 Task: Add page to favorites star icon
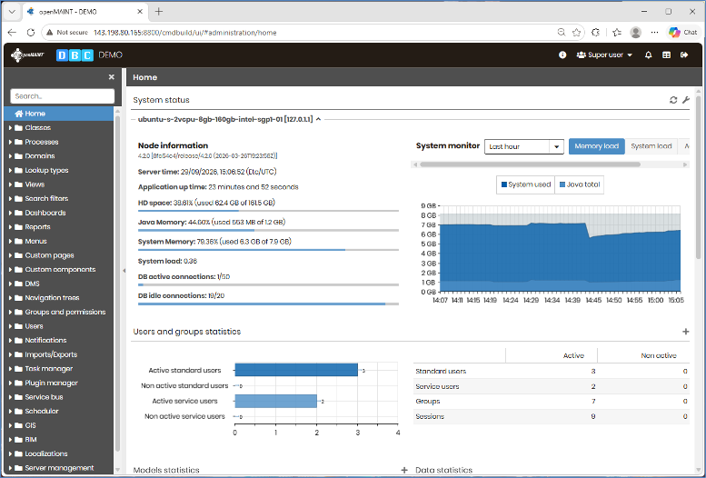point(576,33)
